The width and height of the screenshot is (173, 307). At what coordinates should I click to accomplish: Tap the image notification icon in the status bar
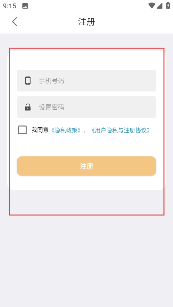point(25,6)
